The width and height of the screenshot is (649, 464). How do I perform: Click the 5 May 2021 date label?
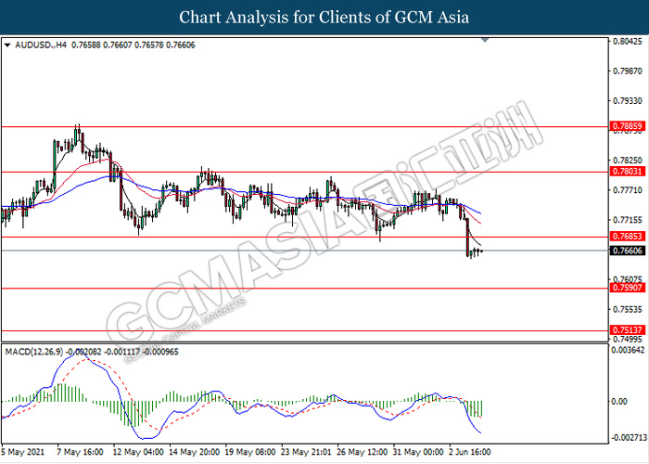click(x=23, y=452)
